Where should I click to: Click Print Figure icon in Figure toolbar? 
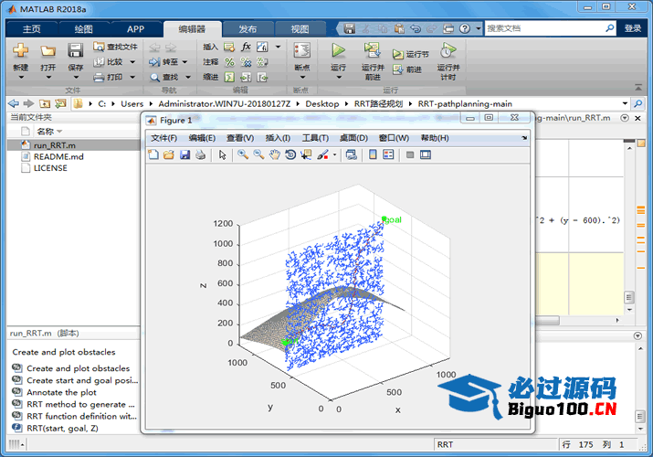pyautogui.click(x=201, y=155)
